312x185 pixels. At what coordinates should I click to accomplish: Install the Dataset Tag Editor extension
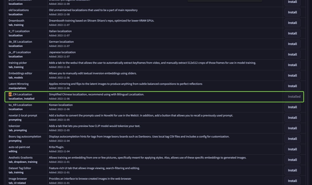(x=292, y=170)
